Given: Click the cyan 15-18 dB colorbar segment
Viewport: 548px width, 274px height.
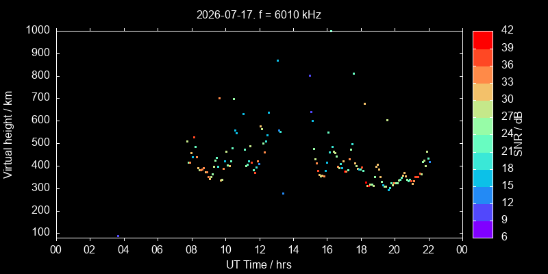Looking at the screenshot, I should pos(483,177).
